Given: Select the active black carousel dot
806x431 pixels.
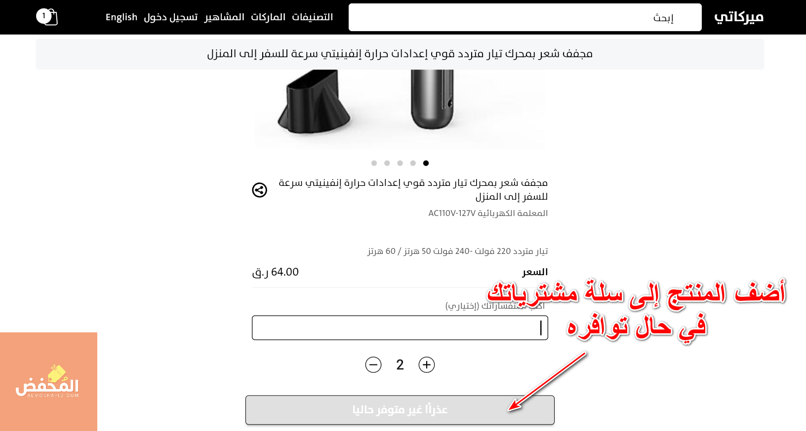Looking at the screenshot, I should [426, 163].
